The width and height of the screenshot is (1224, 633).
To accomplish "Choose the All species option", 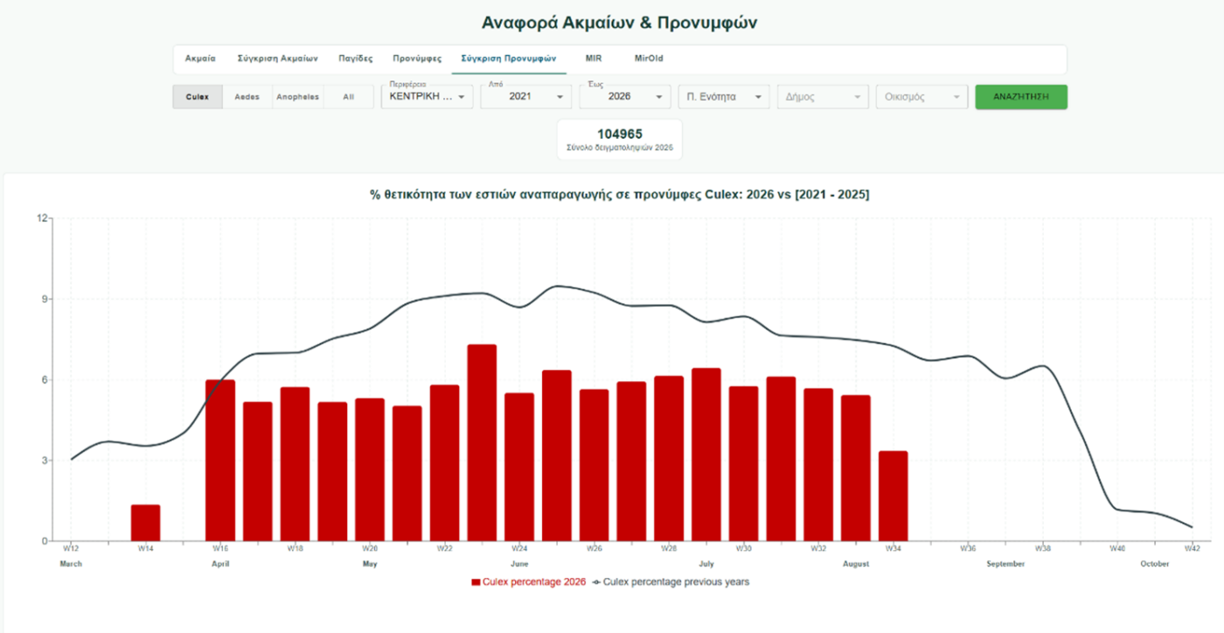I will pyautogui.click(x=348, y=97).
